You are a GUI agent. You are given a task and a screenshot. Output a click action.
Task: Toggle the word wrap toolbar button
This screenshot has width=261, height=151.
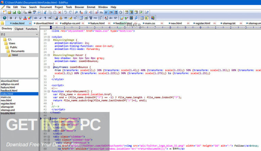[x=106, y=12]
